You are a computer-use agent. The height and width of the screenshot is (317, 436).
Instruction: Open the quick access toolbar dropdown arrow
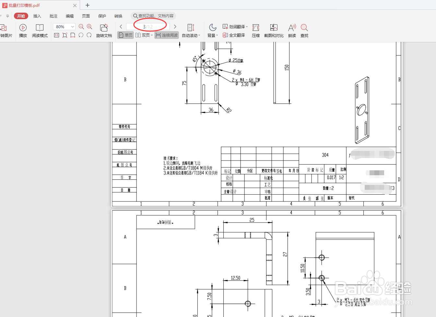coord(8,16)
